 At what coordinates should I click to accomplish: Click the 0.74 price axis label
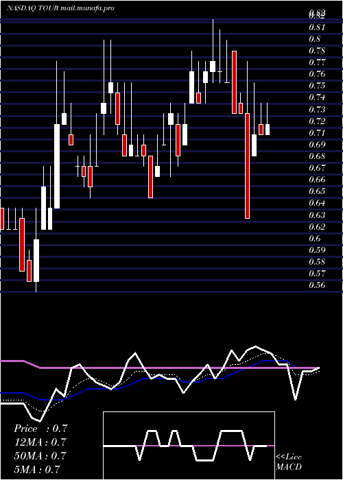point(316,97)
